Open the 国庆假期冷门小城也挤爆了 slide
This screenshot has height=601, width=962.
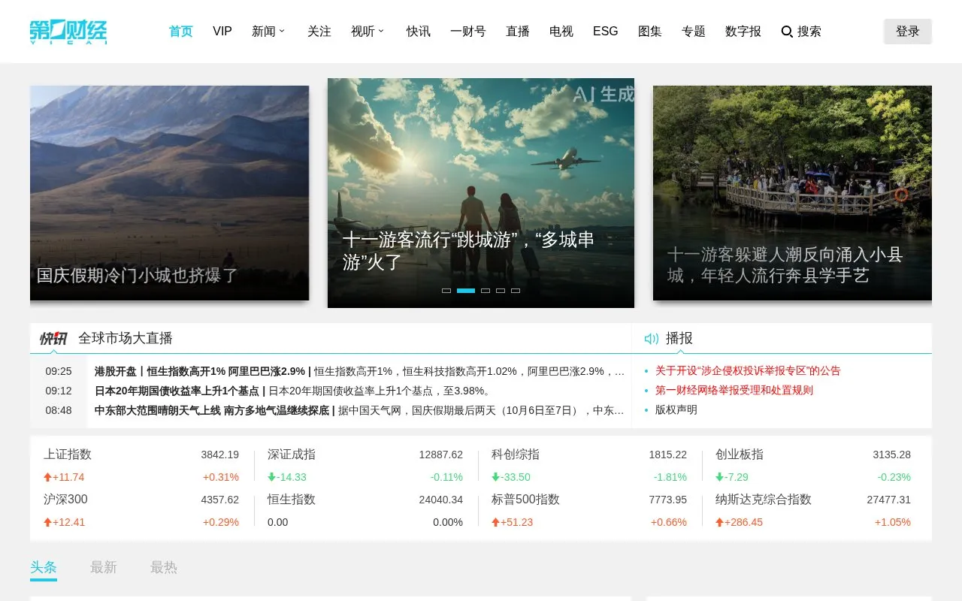pyautogui.click(x=169, y=193)
